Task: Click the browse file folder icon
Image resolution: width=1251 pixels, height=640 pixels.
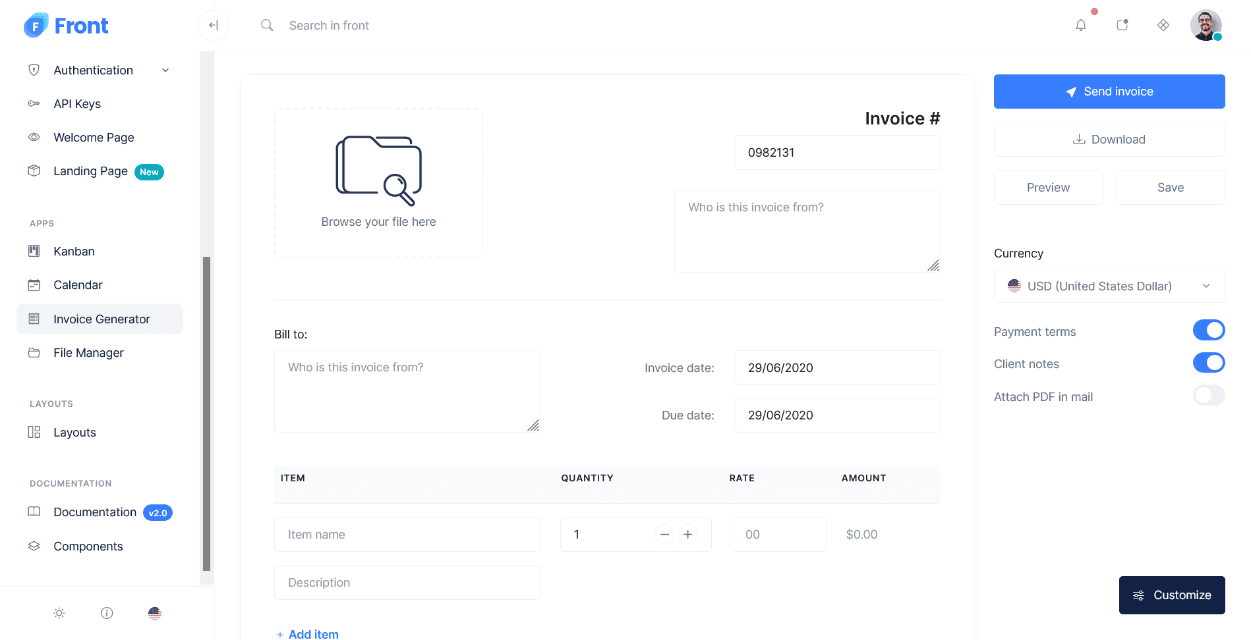Action: [x=379, y=171]
